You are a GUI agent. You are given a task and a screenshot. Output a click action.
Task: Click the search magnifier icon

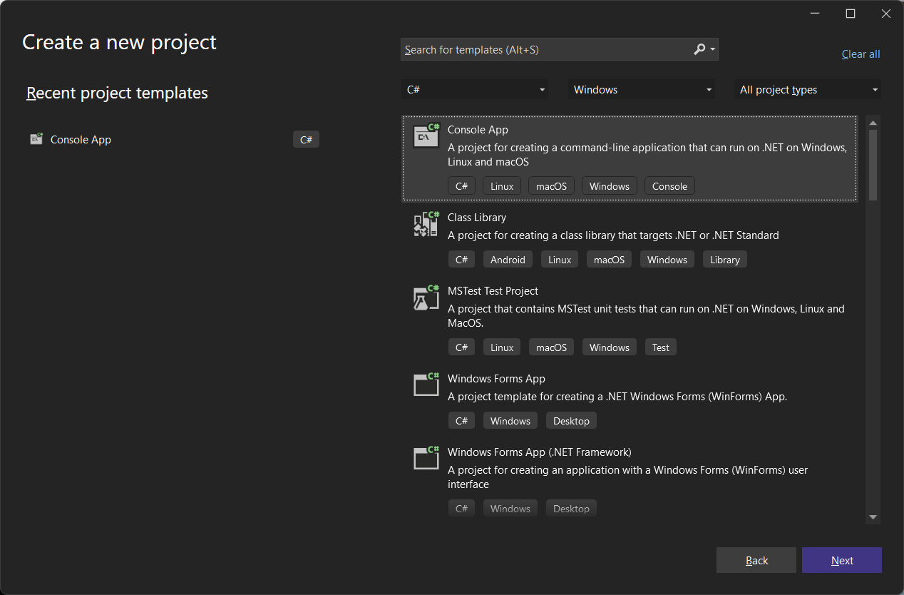pos(699,49)
